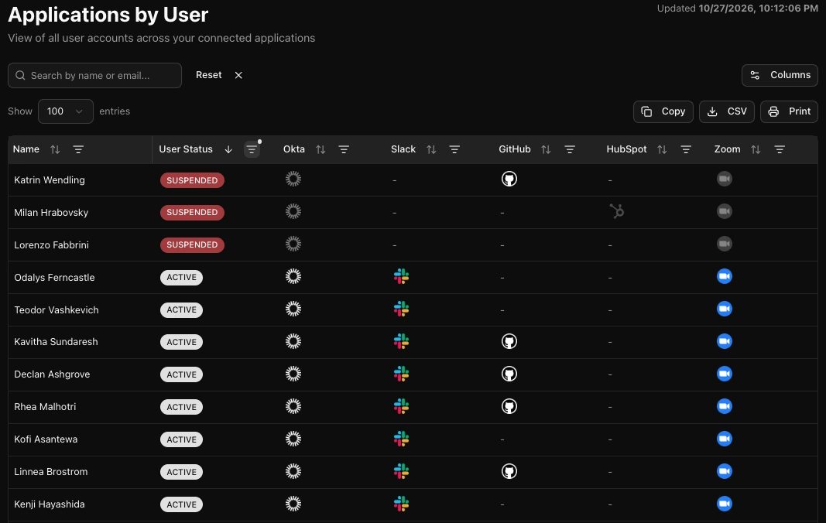The image size is (826, 523).
Task: Click the GitHub icon for Katrin Wendling
Action: point(509,179)
